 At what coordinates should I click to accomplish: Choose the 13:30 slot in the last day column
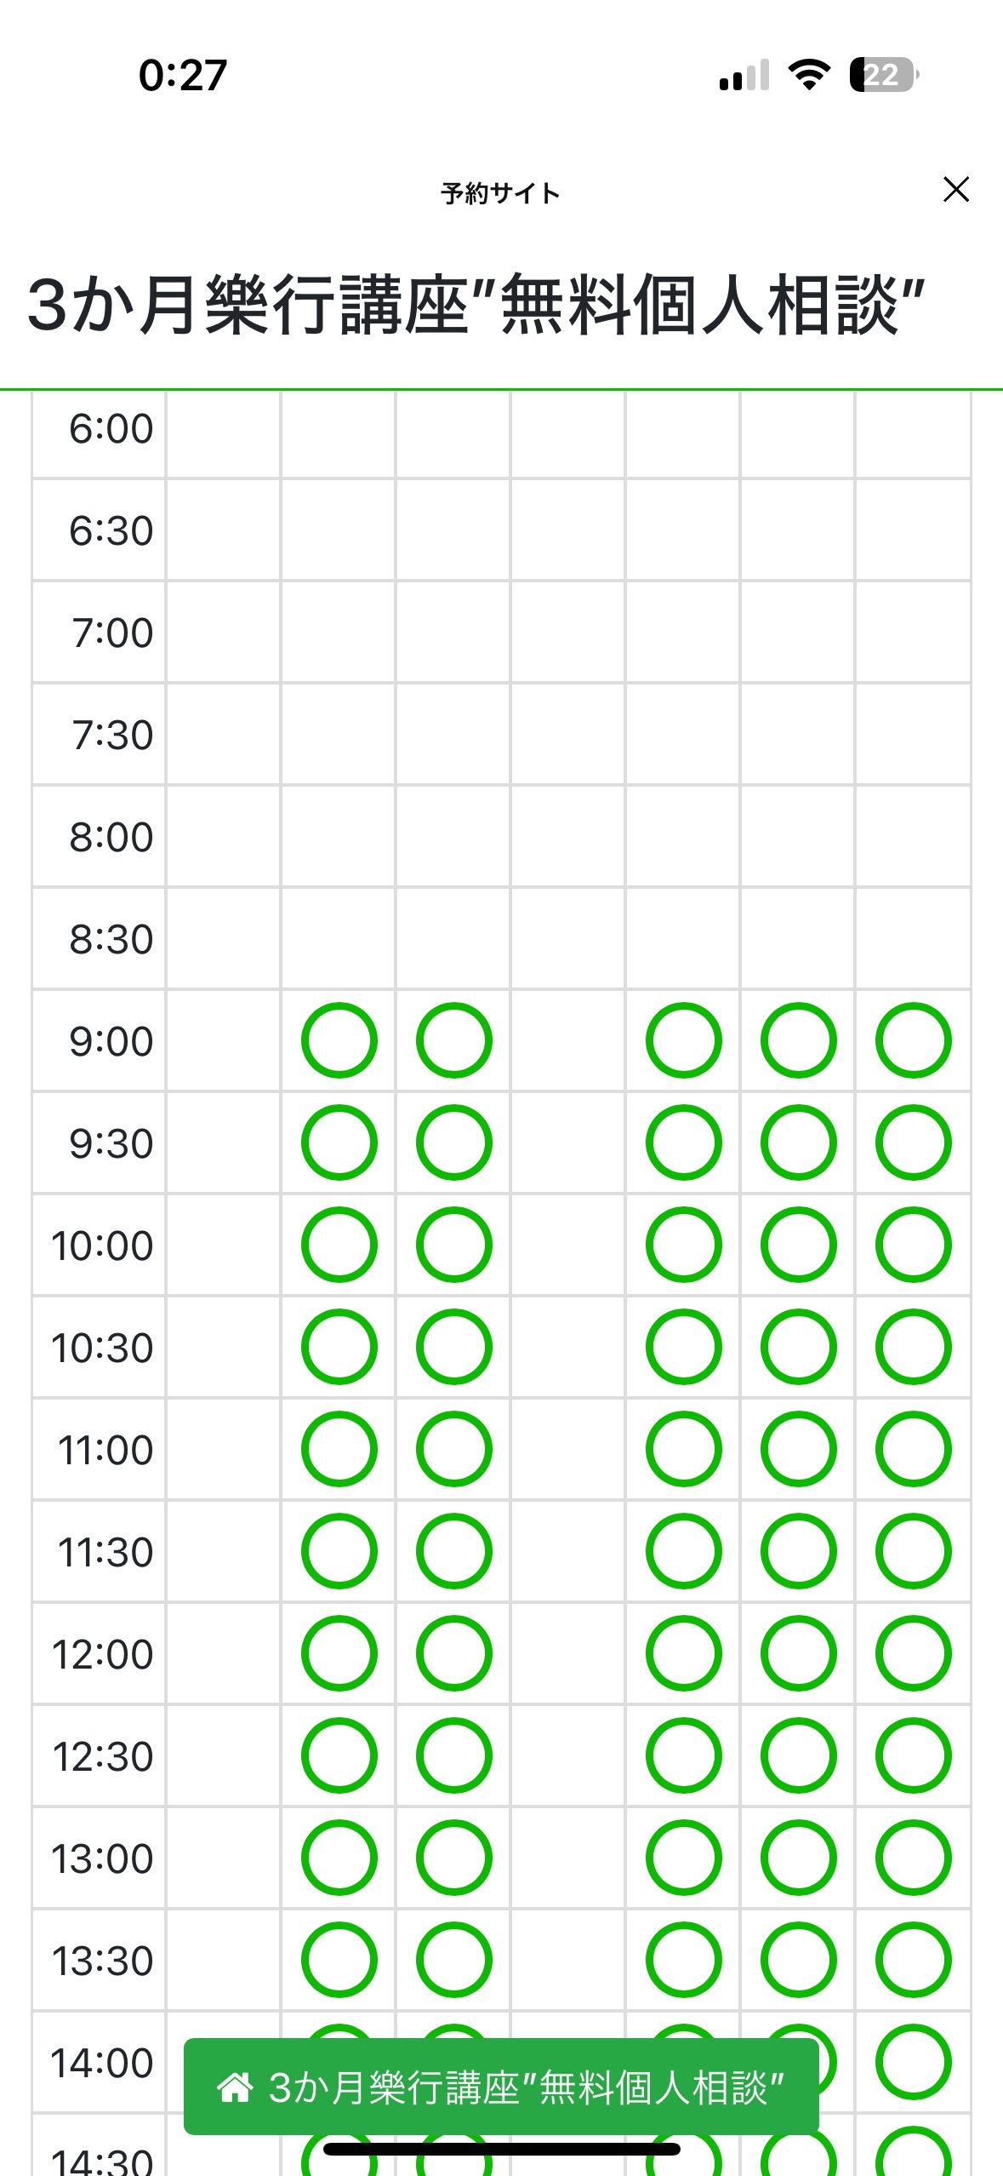click(913, 1960)
